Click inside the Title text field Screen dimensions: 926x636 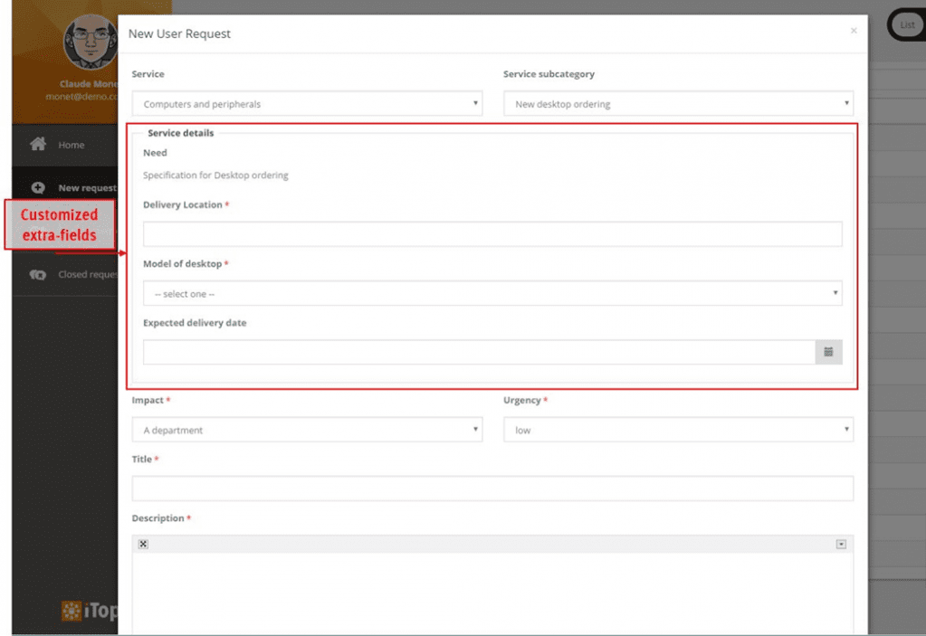click(x=492, y=488)
